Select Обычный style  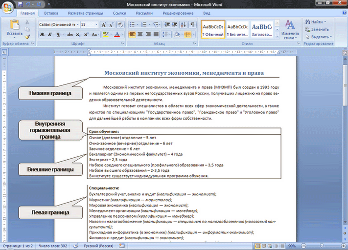213,30
